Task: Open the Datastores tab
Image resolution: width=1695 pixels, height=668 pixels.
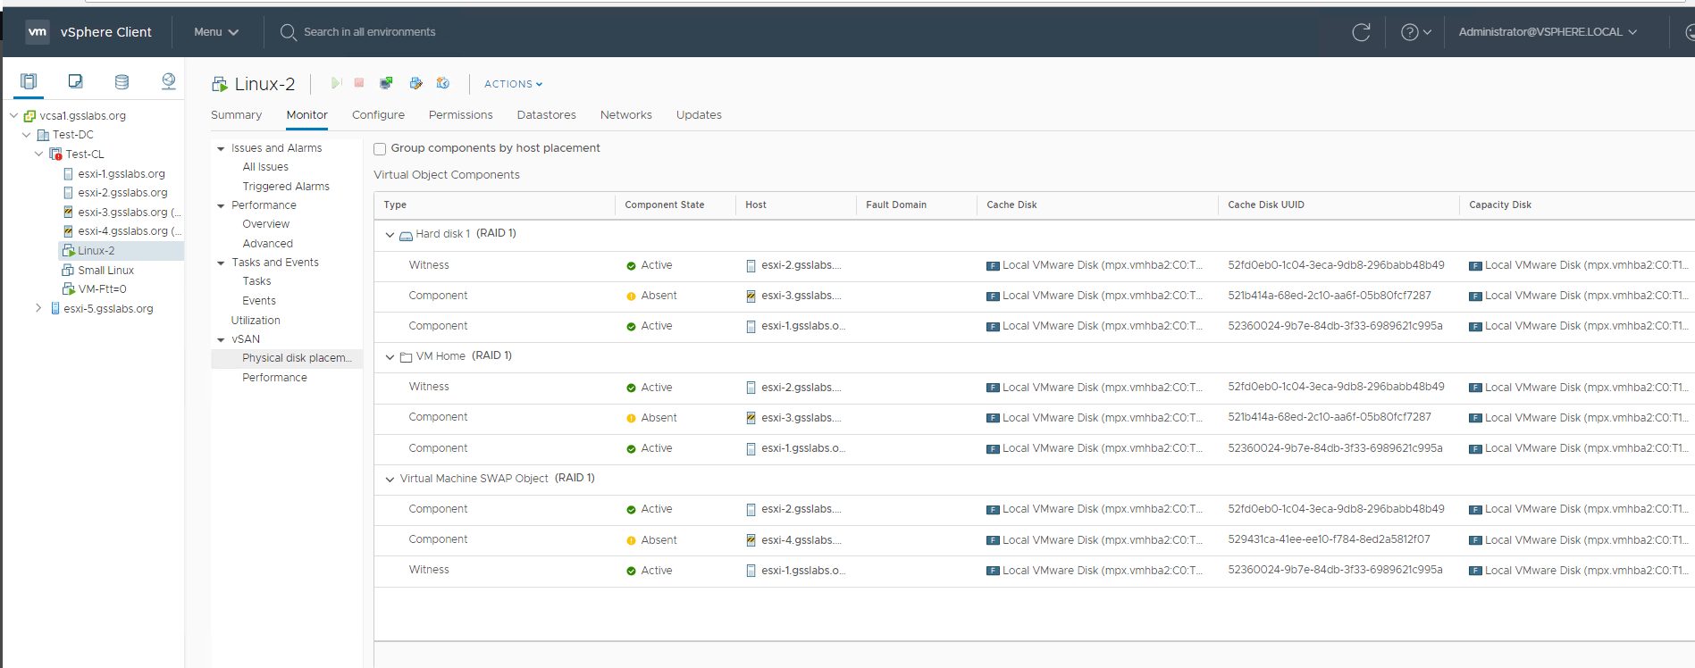Action: point(546,115)
